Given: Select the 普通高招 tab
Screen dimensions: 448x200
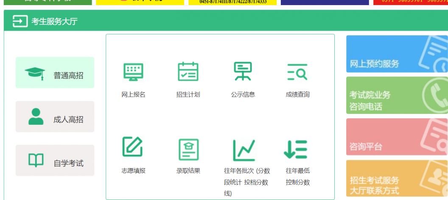Looking at the screenshot, I should (55, 72).
